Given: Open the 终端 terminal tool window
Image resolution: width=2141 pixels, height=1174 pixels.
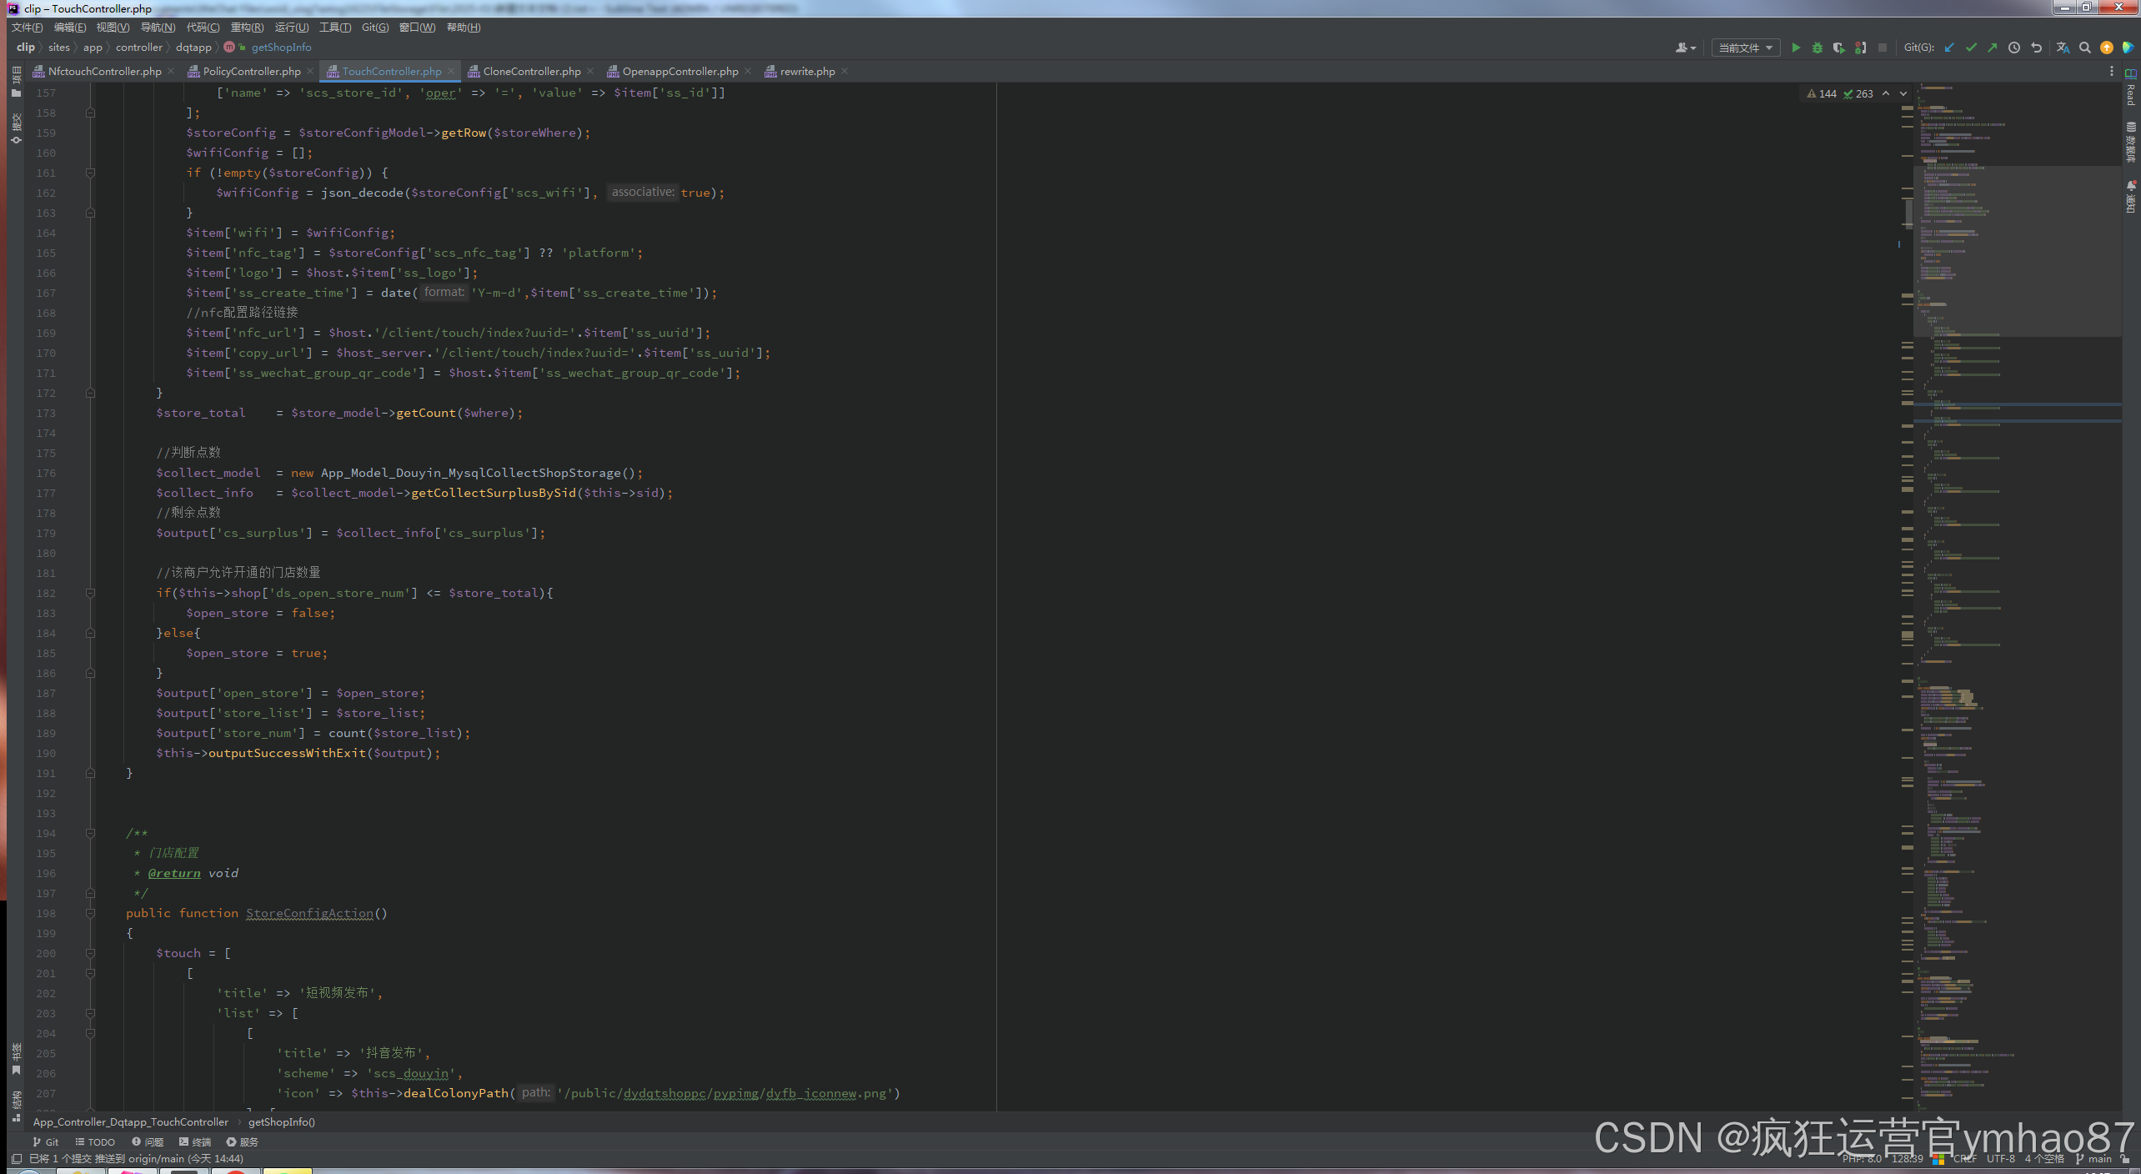Looking at the screenshot, I should (195, 1141).
